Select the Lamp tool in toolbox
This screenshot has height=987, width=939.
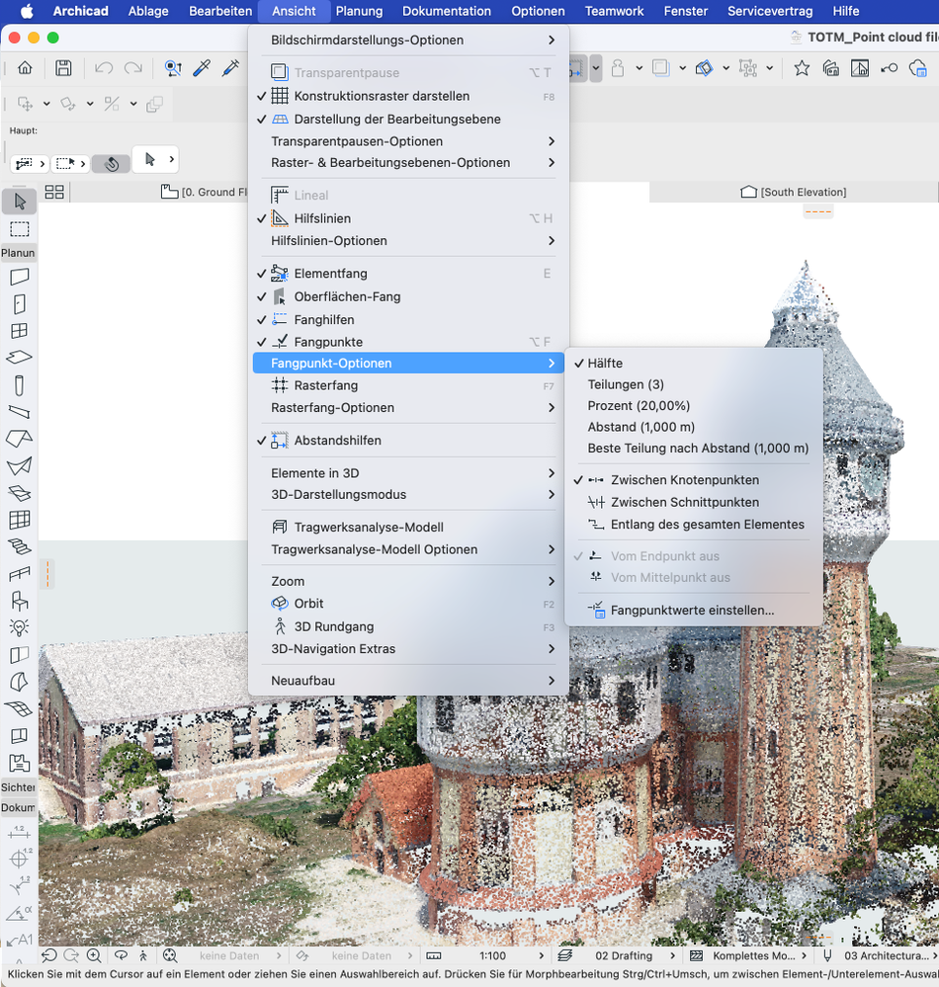coord(19,627)
